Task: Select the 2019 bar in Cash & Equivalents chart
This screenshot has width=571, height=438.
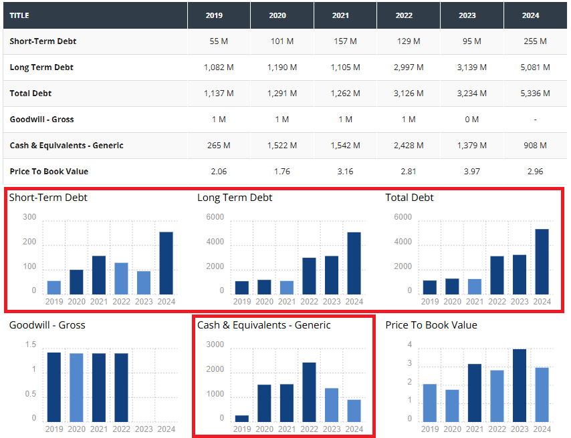Action: tap(242, 419)
